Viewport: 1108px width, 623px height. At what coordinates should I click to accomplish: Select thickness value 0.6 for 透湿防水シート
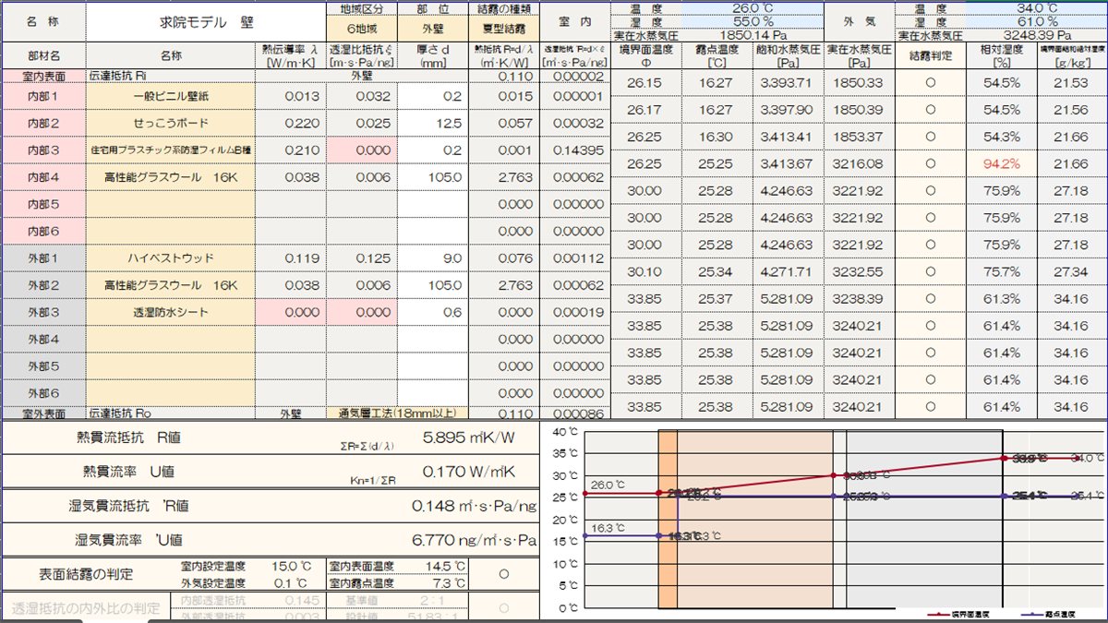(x=433, y=312)
